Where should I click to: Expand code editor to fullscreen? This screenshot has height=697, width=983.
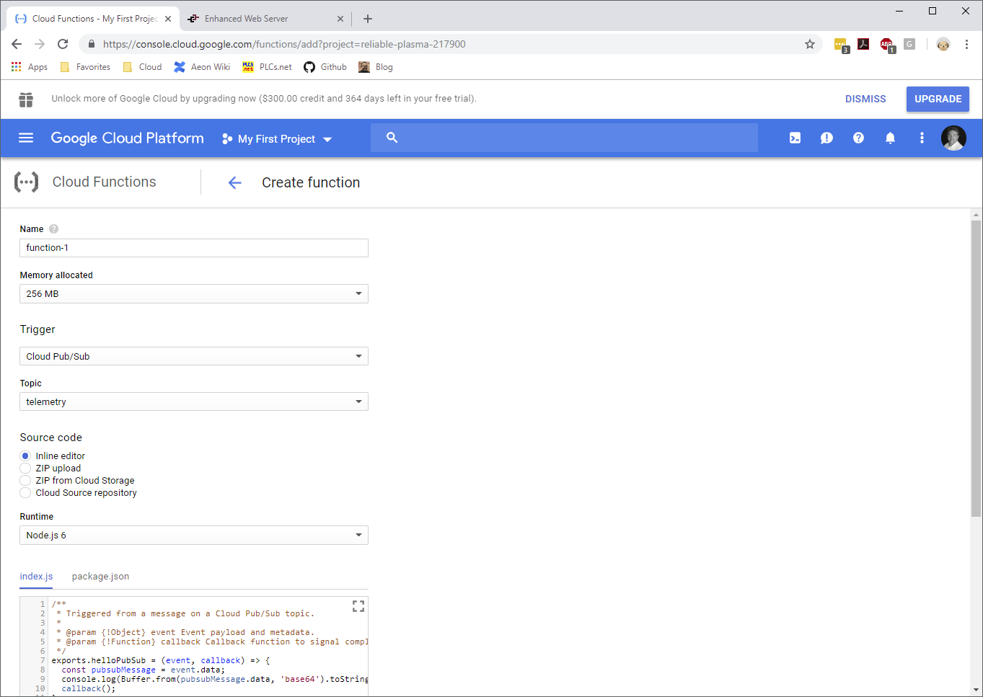358,606
